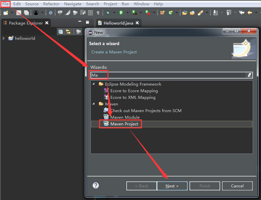Open the Project menu

pyautogui.click(x=110, y=4)
